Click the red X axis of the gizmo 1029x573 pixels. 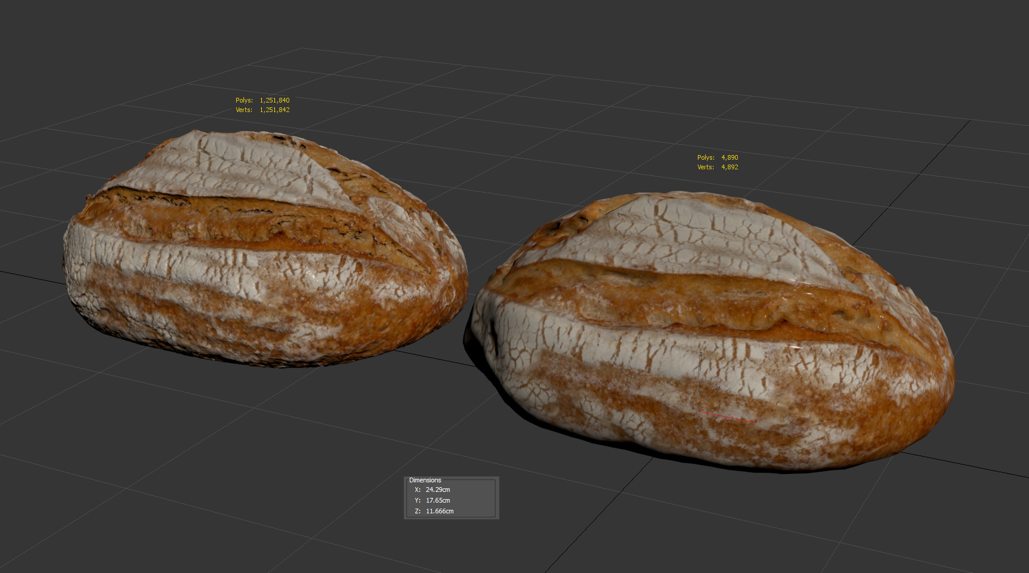[x=727, y=416]
